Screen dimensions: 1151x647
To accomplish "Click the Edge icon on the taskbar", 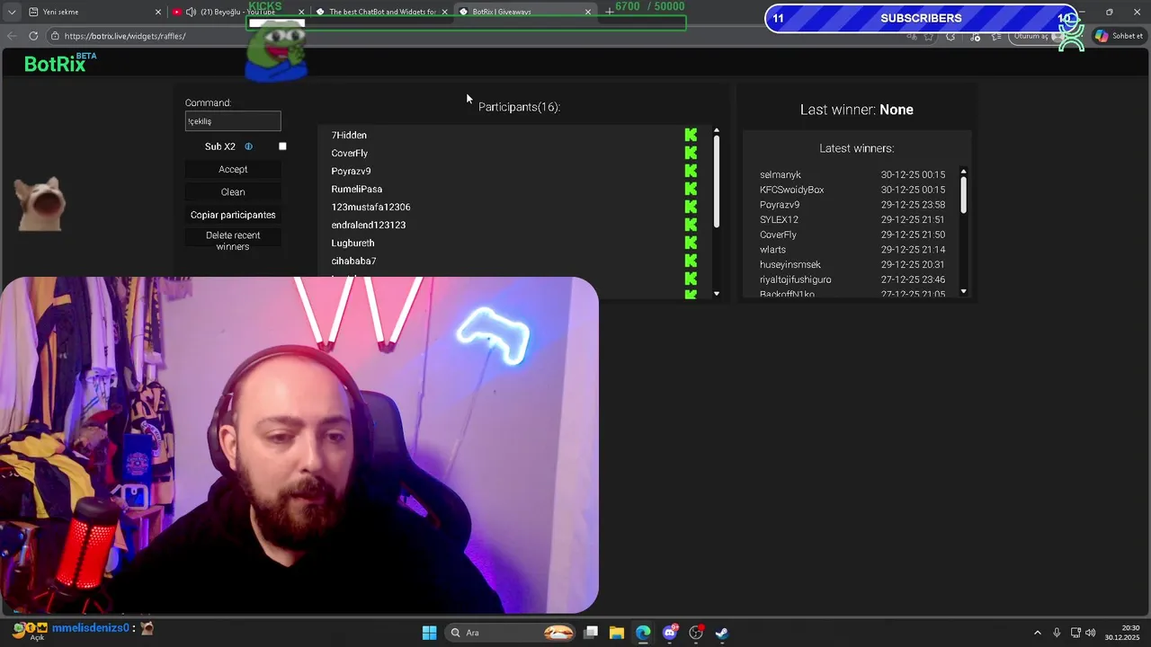I will pos(643,633).
